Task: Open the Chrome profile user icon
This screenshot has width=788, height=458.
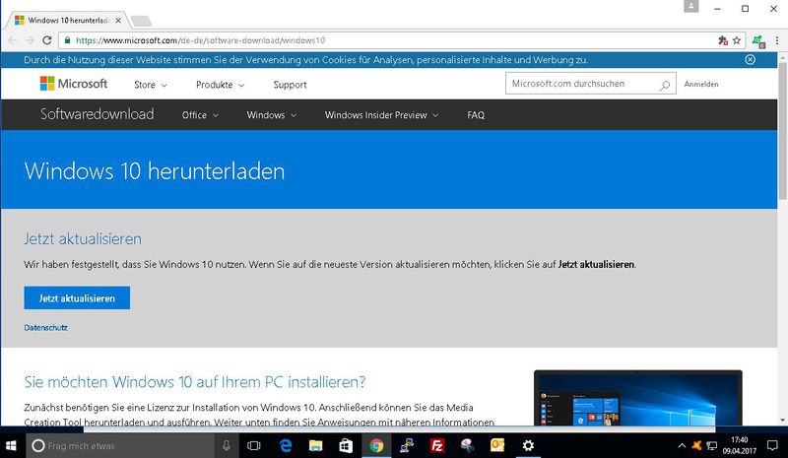Action: pyautogui.click(x=691, y=6)
